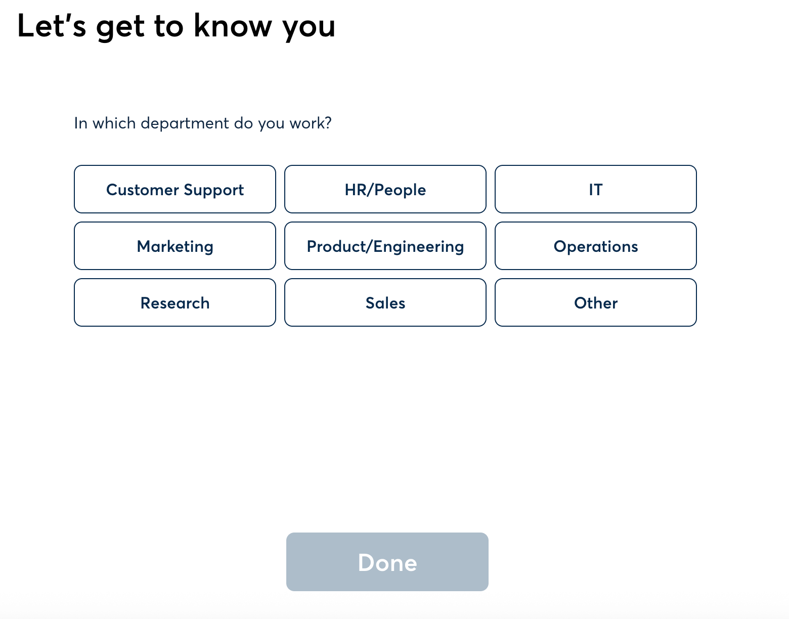Mark Marketing as selected
The height and width of the screenshot is (619, 789).
coord(175,246)
